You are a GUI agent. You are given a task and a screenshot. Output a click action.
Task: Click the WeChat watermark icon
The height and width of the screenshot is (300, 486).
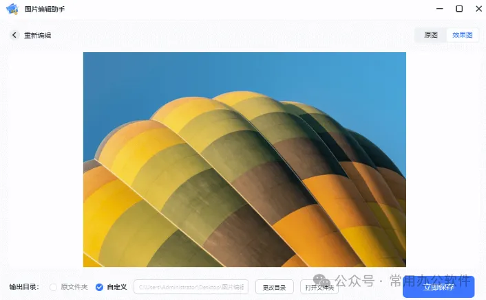point(321,281)
